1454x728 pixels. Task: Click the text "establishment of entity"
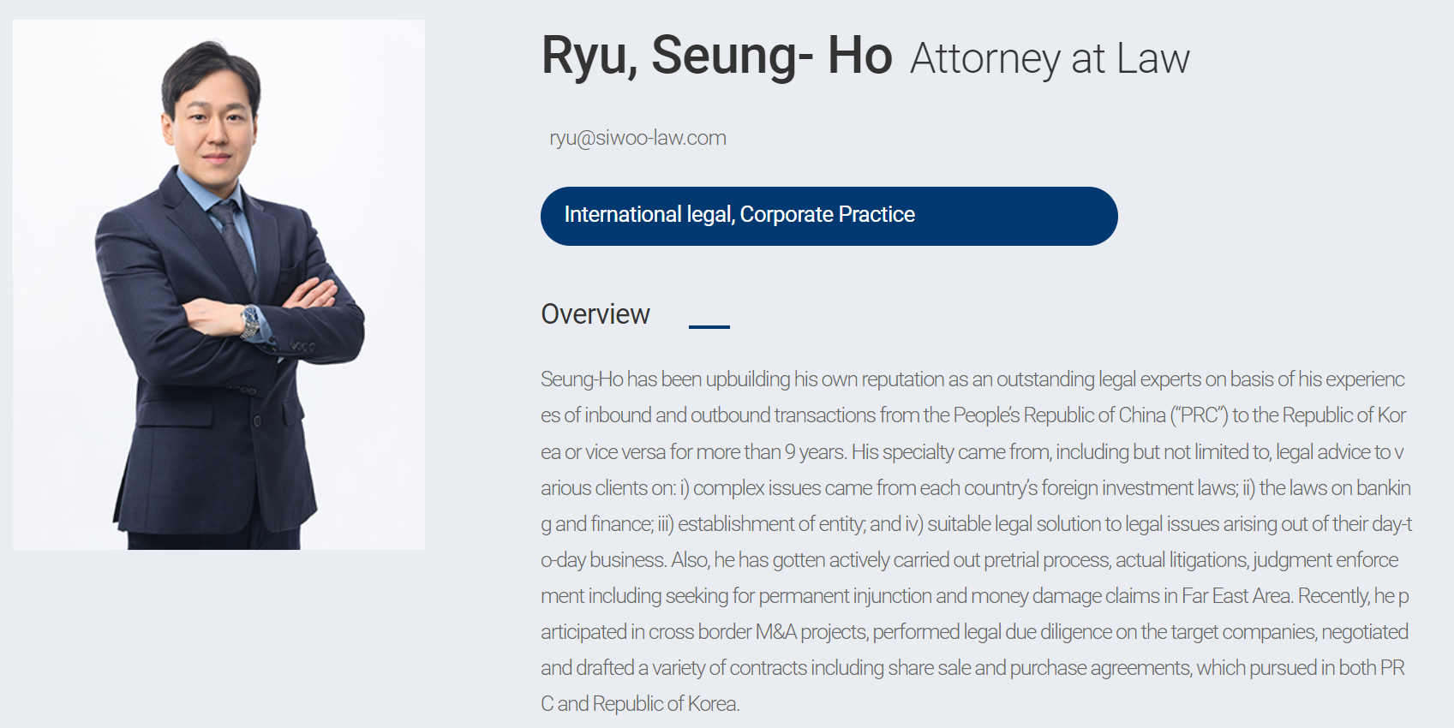click(771, 524)
